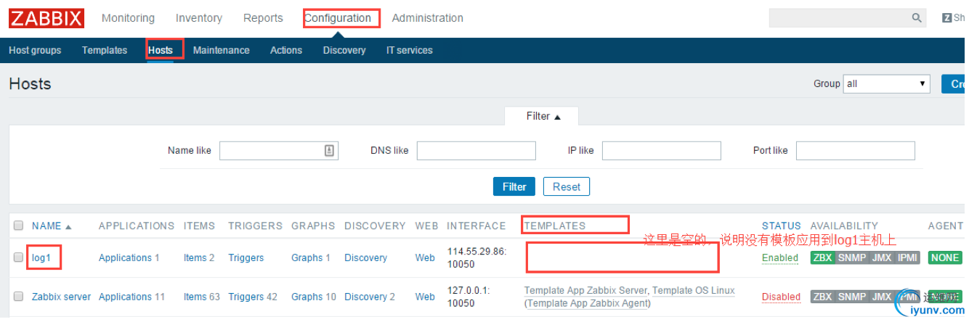Click the DNS like input field
The height and width of the screenshot is (322, 969).
coord(476,150)
